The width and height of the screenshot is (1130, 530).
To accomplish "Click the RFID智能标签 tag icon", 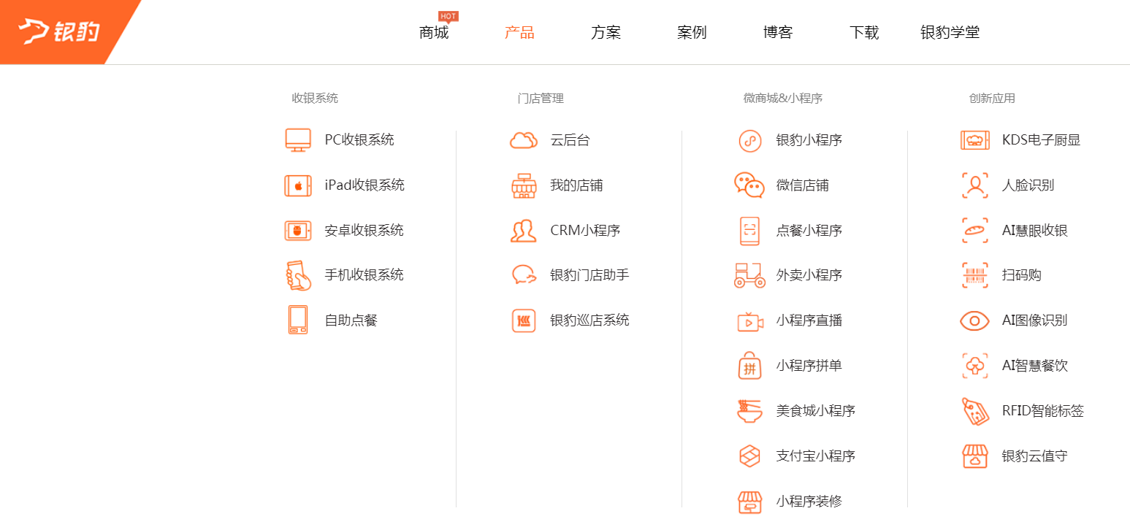I will pyautogui.click(x=975, y=411).
